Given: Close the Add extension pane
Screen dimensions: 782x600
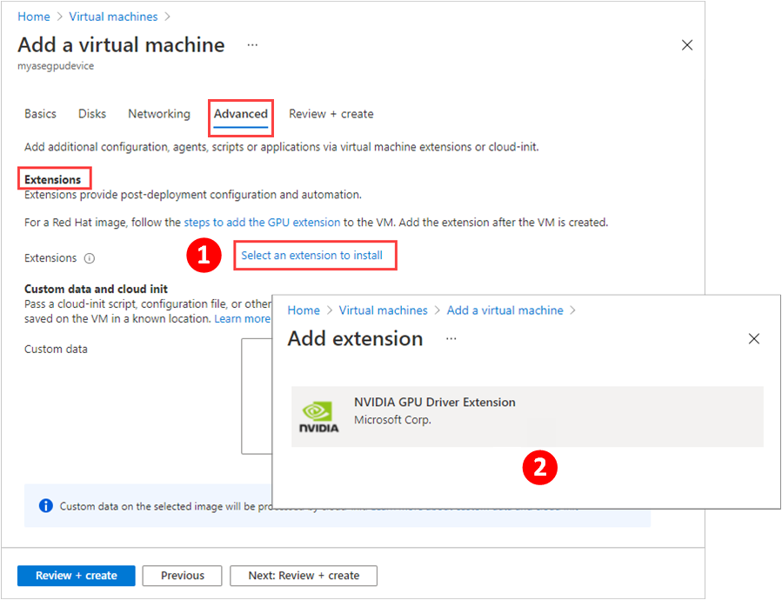Looking at the screenshot, I should [x=754, y=339].
